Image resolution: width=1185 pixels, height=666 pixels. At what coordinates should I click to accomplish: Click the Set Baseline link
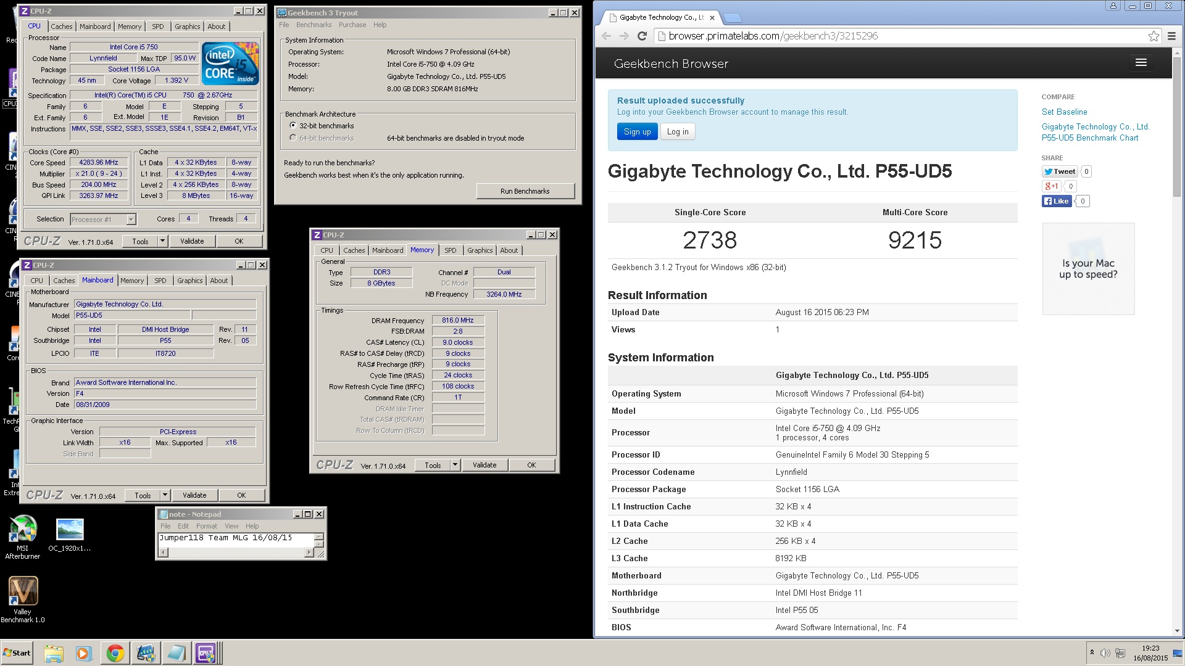click(x=1064, y=112)
